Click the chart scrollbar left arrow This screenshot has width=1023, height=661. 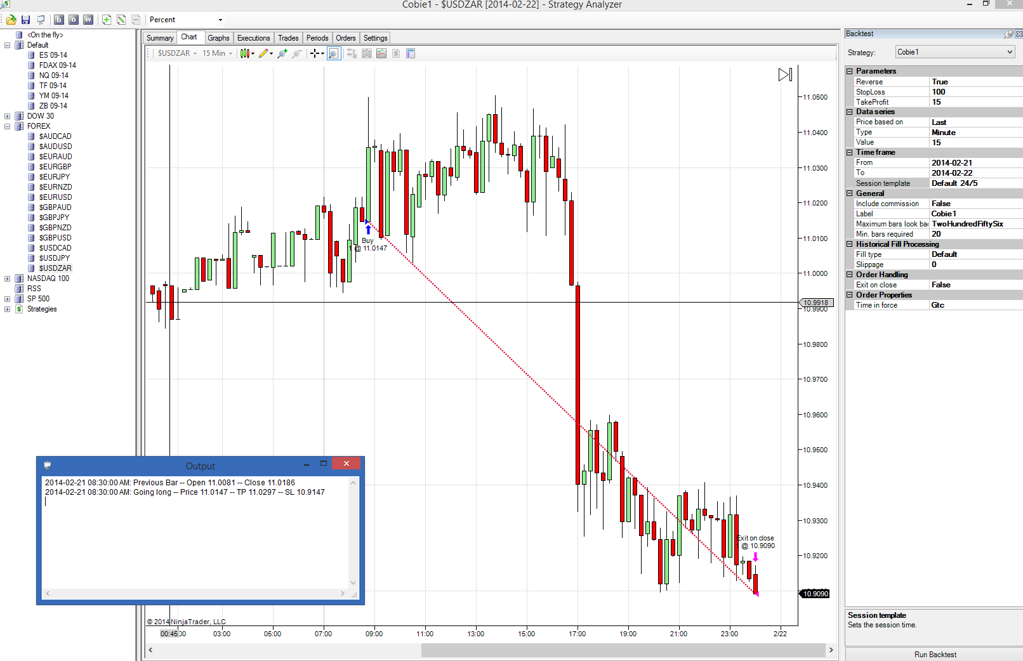pos(150,650)
